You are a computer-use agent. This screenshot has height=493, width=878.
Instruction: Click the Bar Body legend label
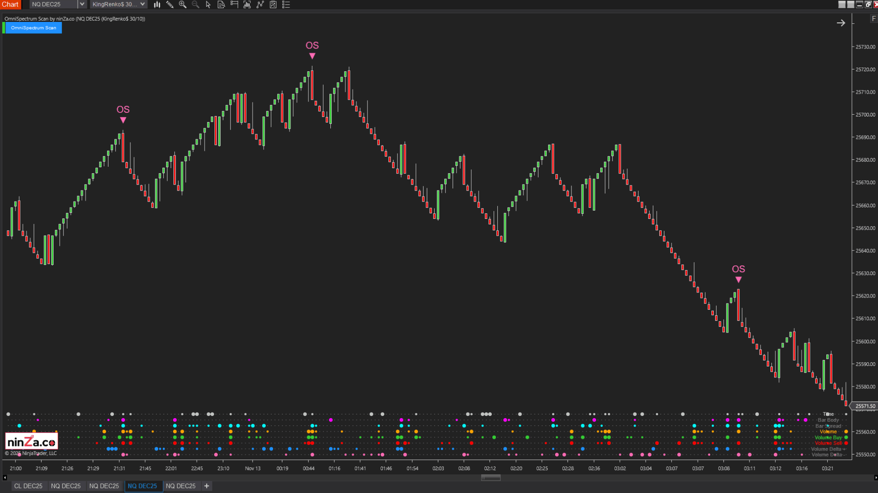click(828, 420)
